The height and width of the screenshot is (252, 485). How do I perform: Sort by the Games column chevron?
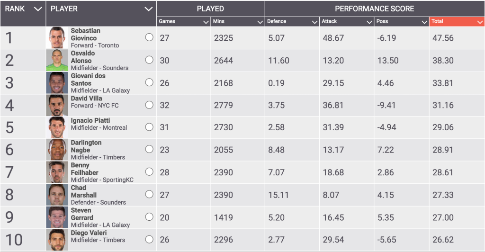tap(206, 22)
